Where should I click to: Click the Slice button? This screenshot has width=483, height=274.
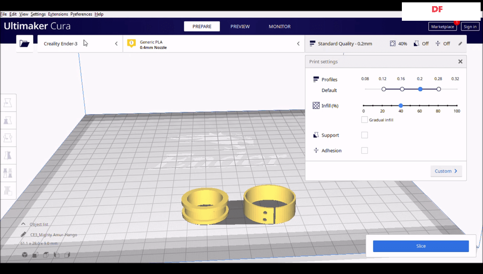point(421,246)
